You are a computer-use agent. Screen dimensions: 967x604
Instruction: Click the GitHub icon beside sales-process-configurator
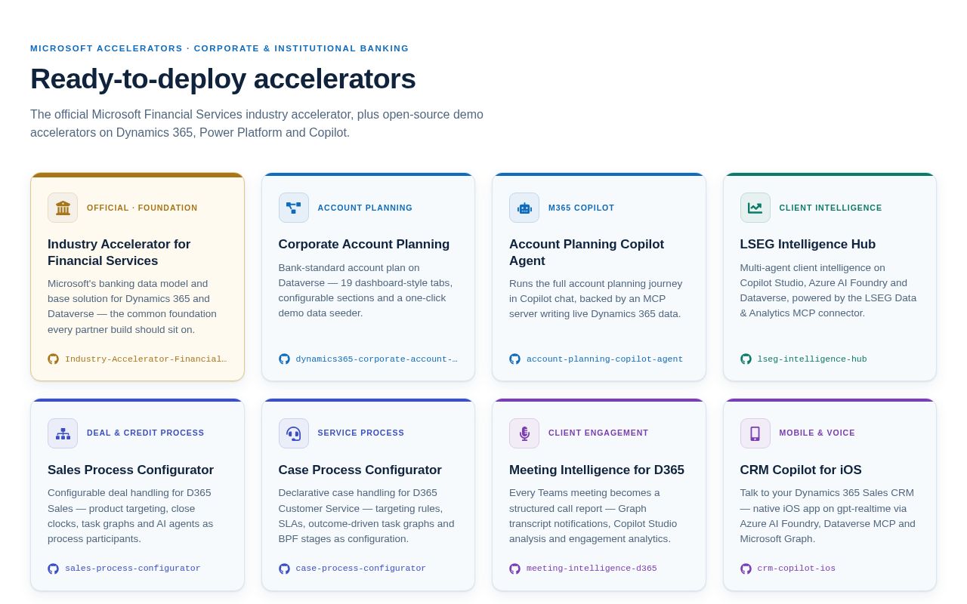point(53,569)
